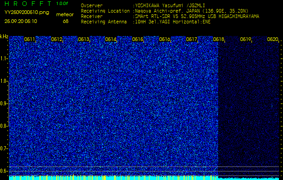Select the filename YY2509200510.png
This screenshot has width=283, height=180.
[27, 12]
